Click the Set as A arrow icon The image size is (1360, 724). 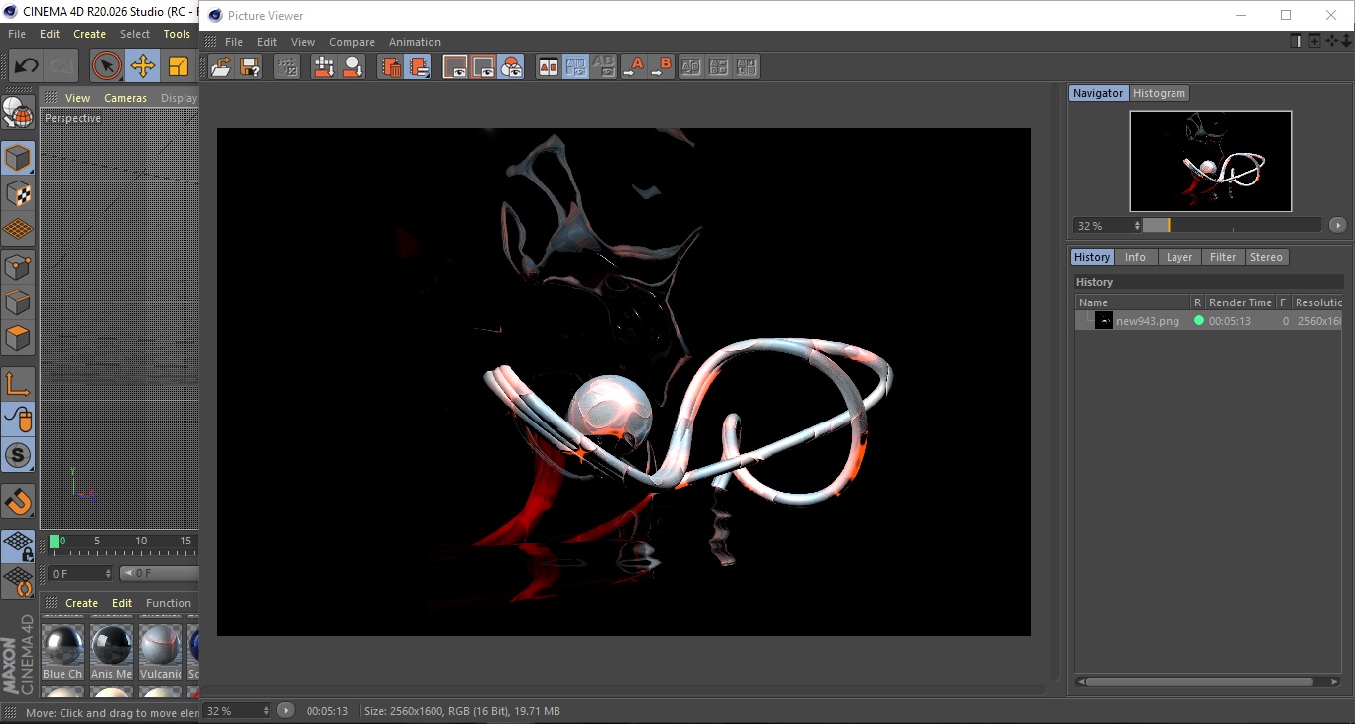(634, 67)
